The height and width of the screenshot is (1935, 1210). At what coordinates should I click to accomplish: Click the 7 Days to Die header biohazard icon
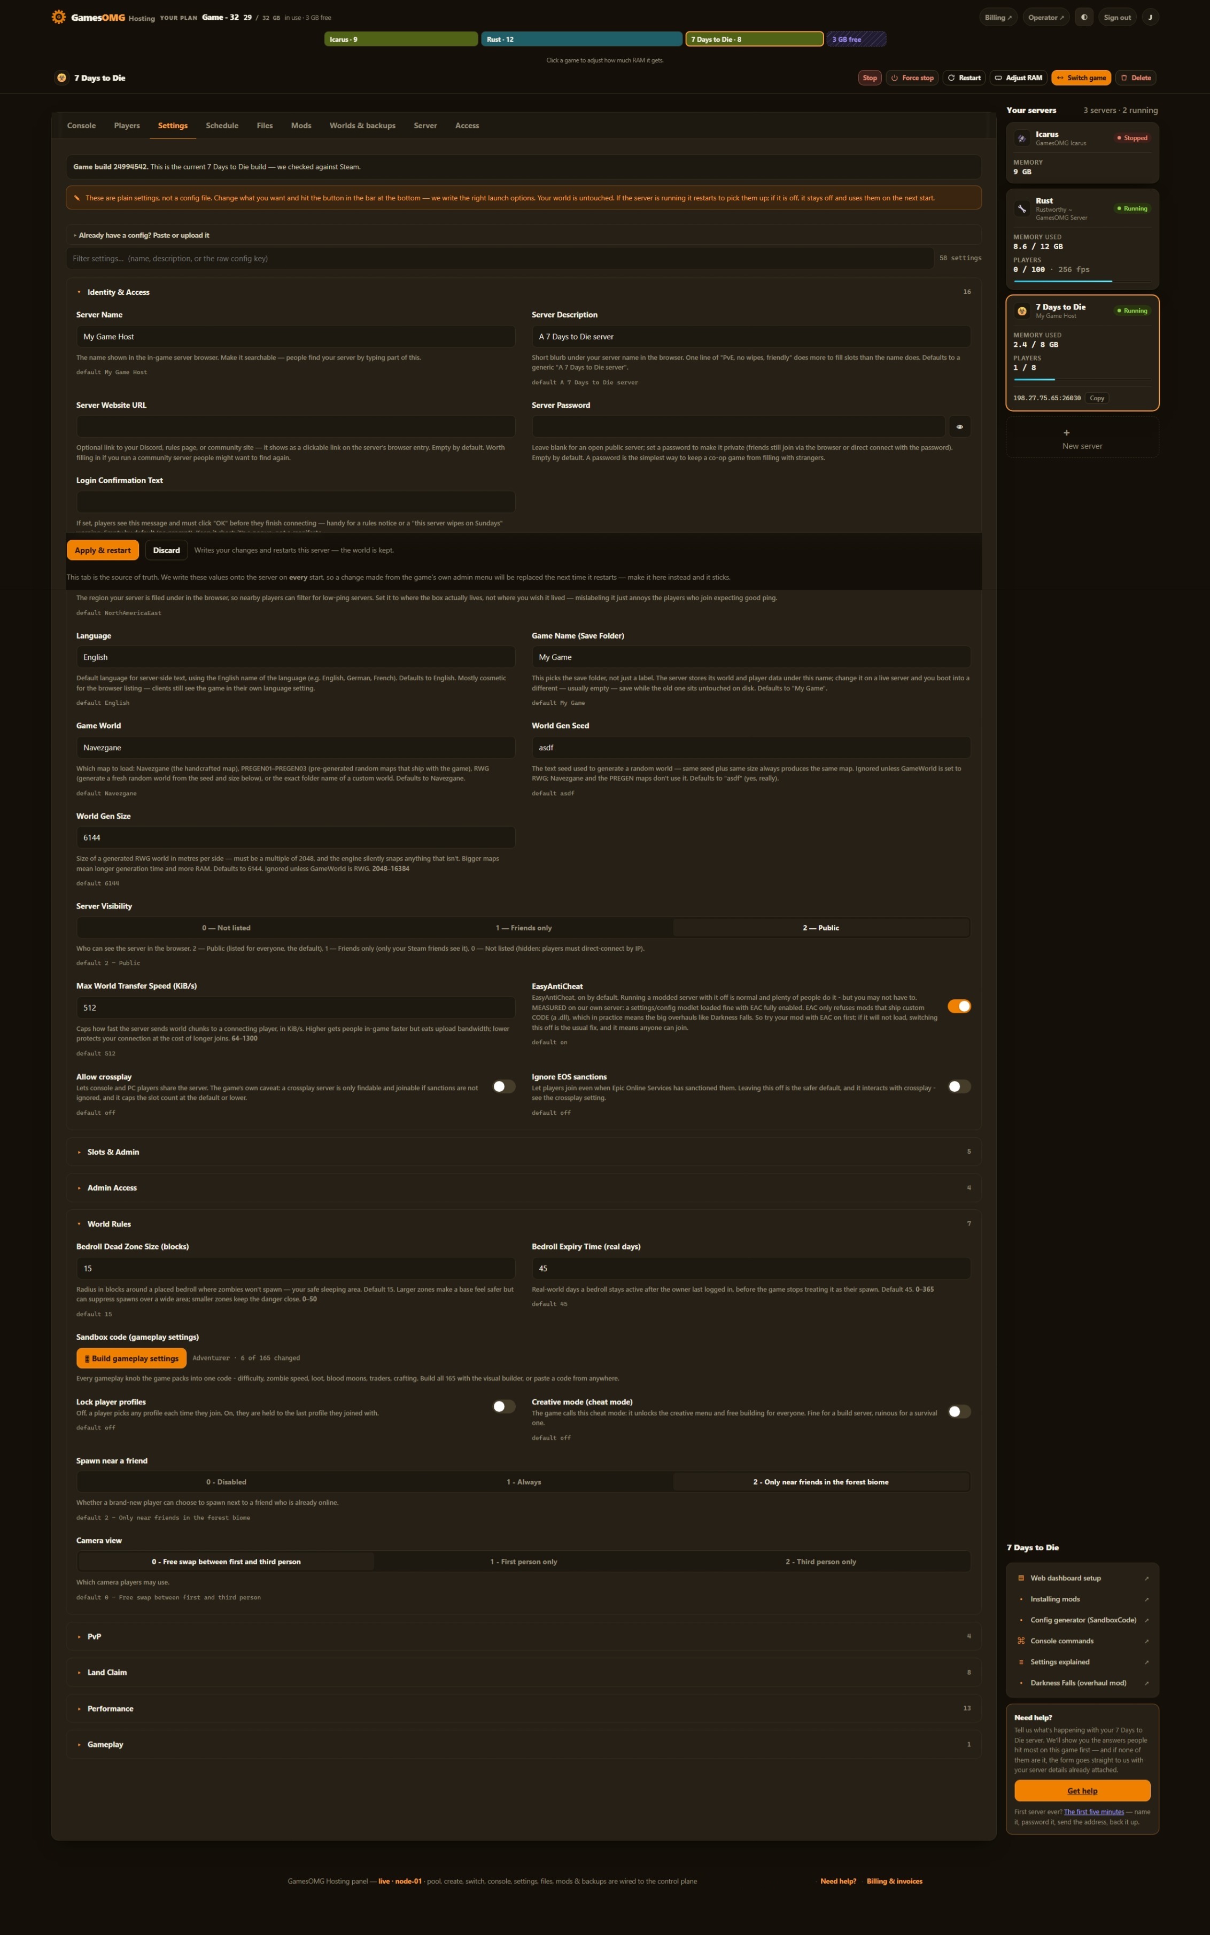[61, 77]
